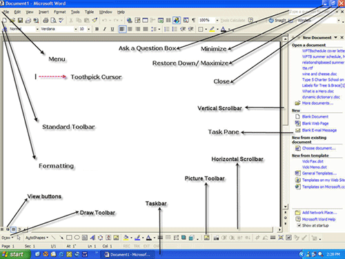
Task: Open the Draw menu dropdown
Action: point(7,238)
